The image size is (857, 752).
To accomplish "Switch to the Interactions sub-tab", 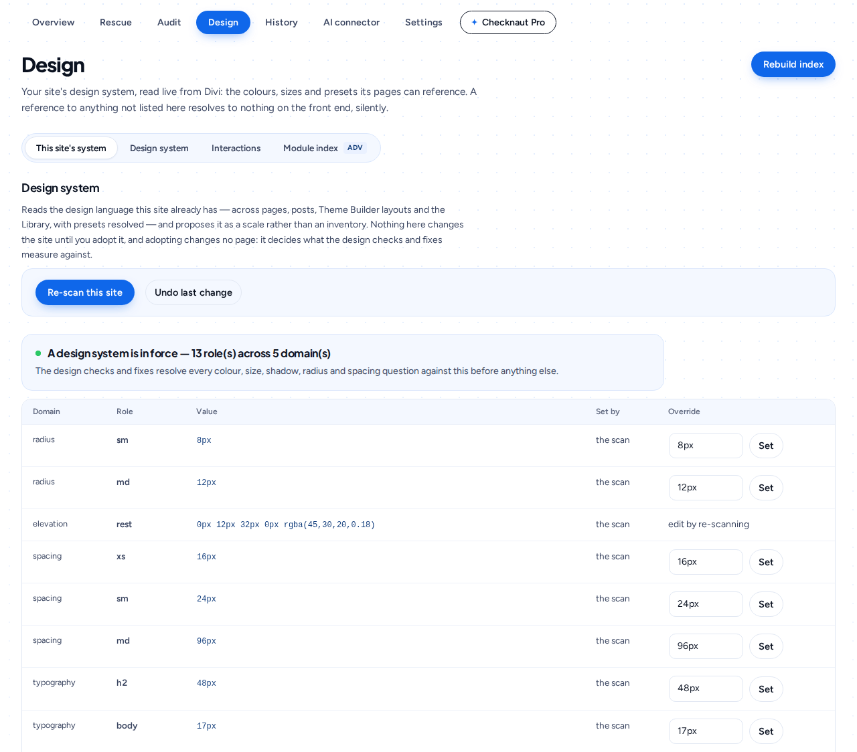I will 236,148.
